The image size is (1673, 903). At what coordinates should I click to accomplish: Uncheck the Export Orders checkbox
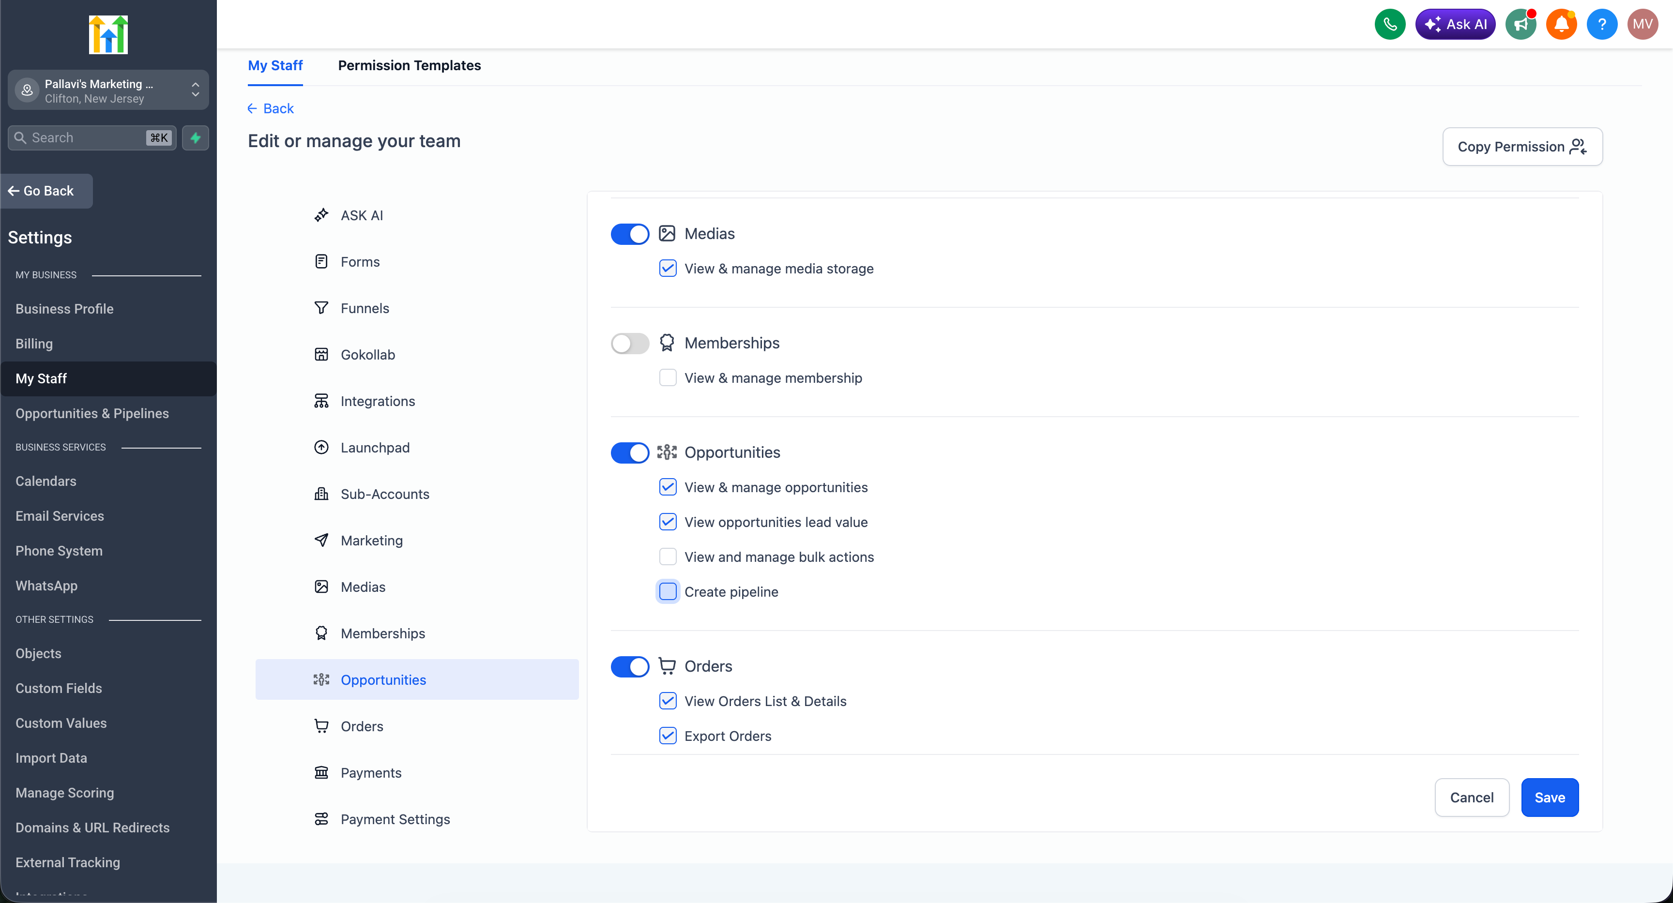pyautogui.click(x=668, y=736)
